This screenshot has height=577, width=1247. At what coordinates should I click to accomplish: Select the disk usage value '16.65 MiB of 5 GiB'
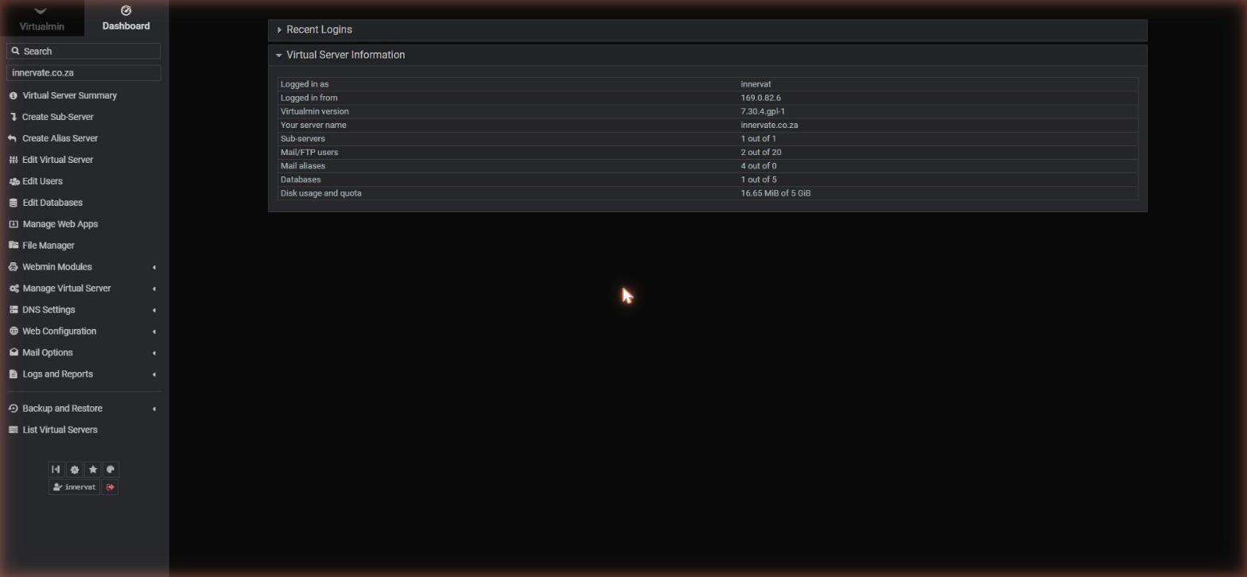[775, 193]
